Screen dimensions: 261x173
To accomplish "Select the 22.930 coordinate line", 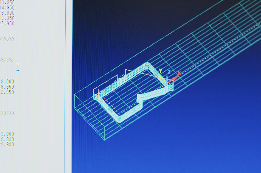I will [x=7, y=144].
